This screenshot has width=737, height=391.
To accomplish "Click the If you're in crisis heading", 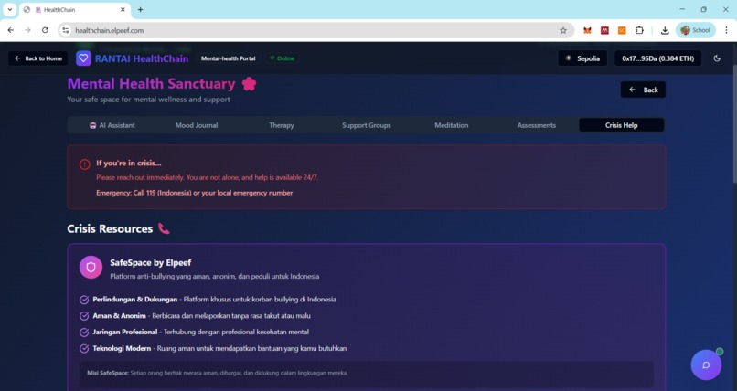I will coord(129,164).
